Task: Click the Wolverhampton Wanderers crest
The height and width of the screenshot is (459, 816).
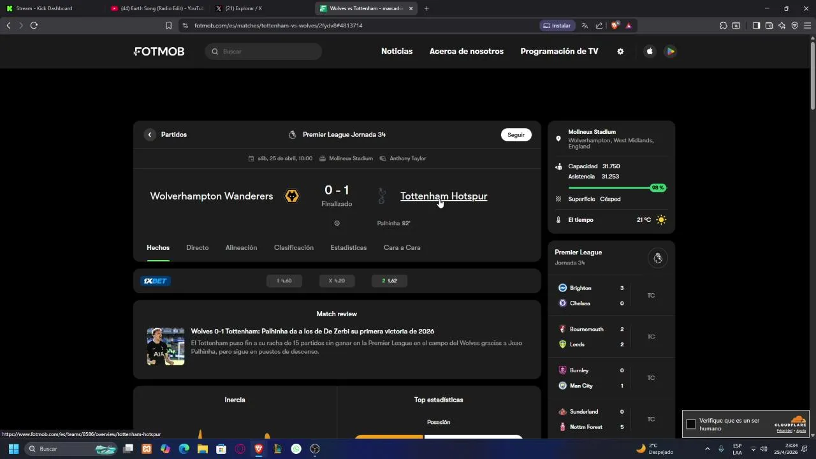Action: coord(292,196)
